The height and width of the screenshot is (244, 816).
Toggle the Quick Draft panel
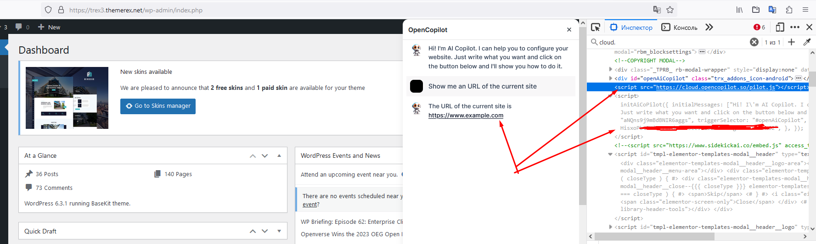point(279,231)
